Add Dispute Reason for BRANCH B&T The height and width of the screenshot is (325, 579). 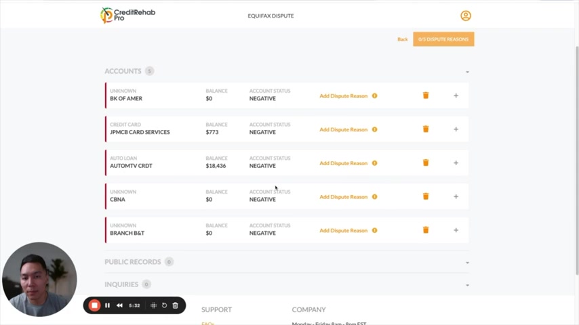[344, 231]
